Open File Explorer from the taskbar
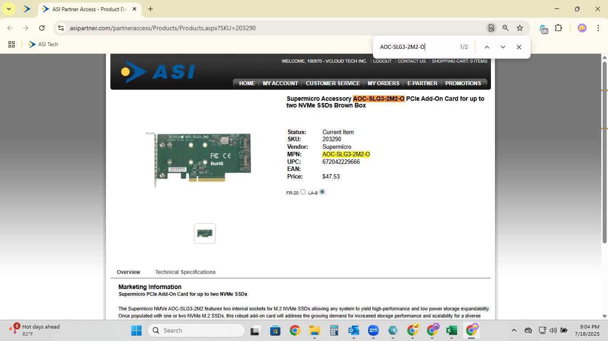The image size is (608, 341). [315, 330]
